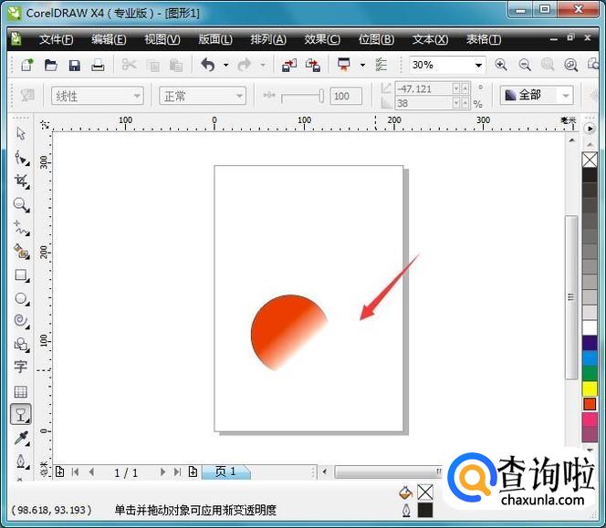Open the zoom level 30% dropdown
This screenshot has width=606, height=528.
(x=478, y=66)
